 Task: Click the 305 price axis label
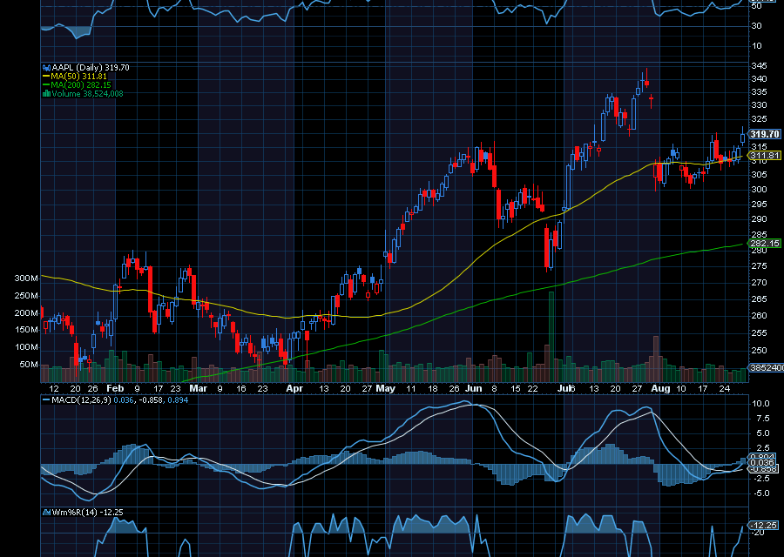point(759,175)
